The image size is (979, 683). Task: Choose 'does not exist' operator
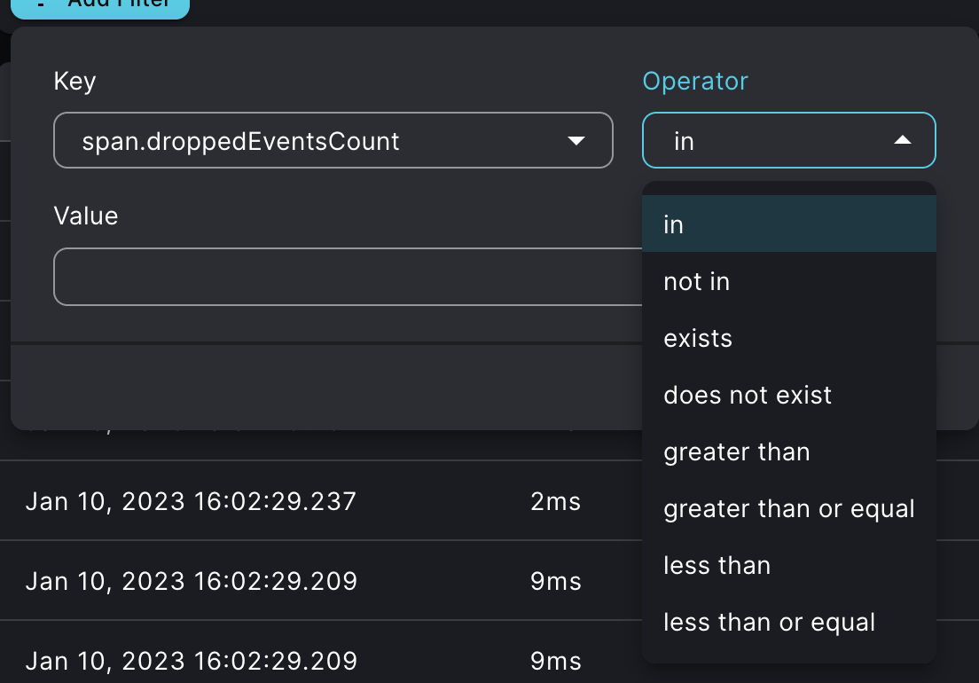coord(788,395)
